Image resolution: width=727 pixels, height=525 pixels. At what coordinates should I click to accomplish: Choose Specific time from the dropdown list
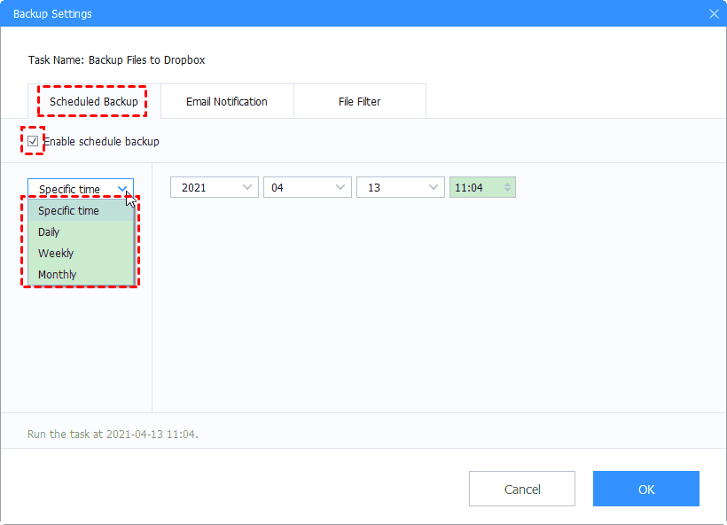81,210
